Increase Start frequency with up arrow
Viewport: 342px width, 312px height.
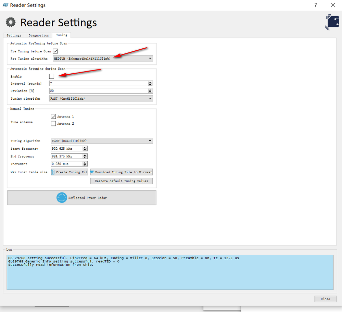coord(85,148)
